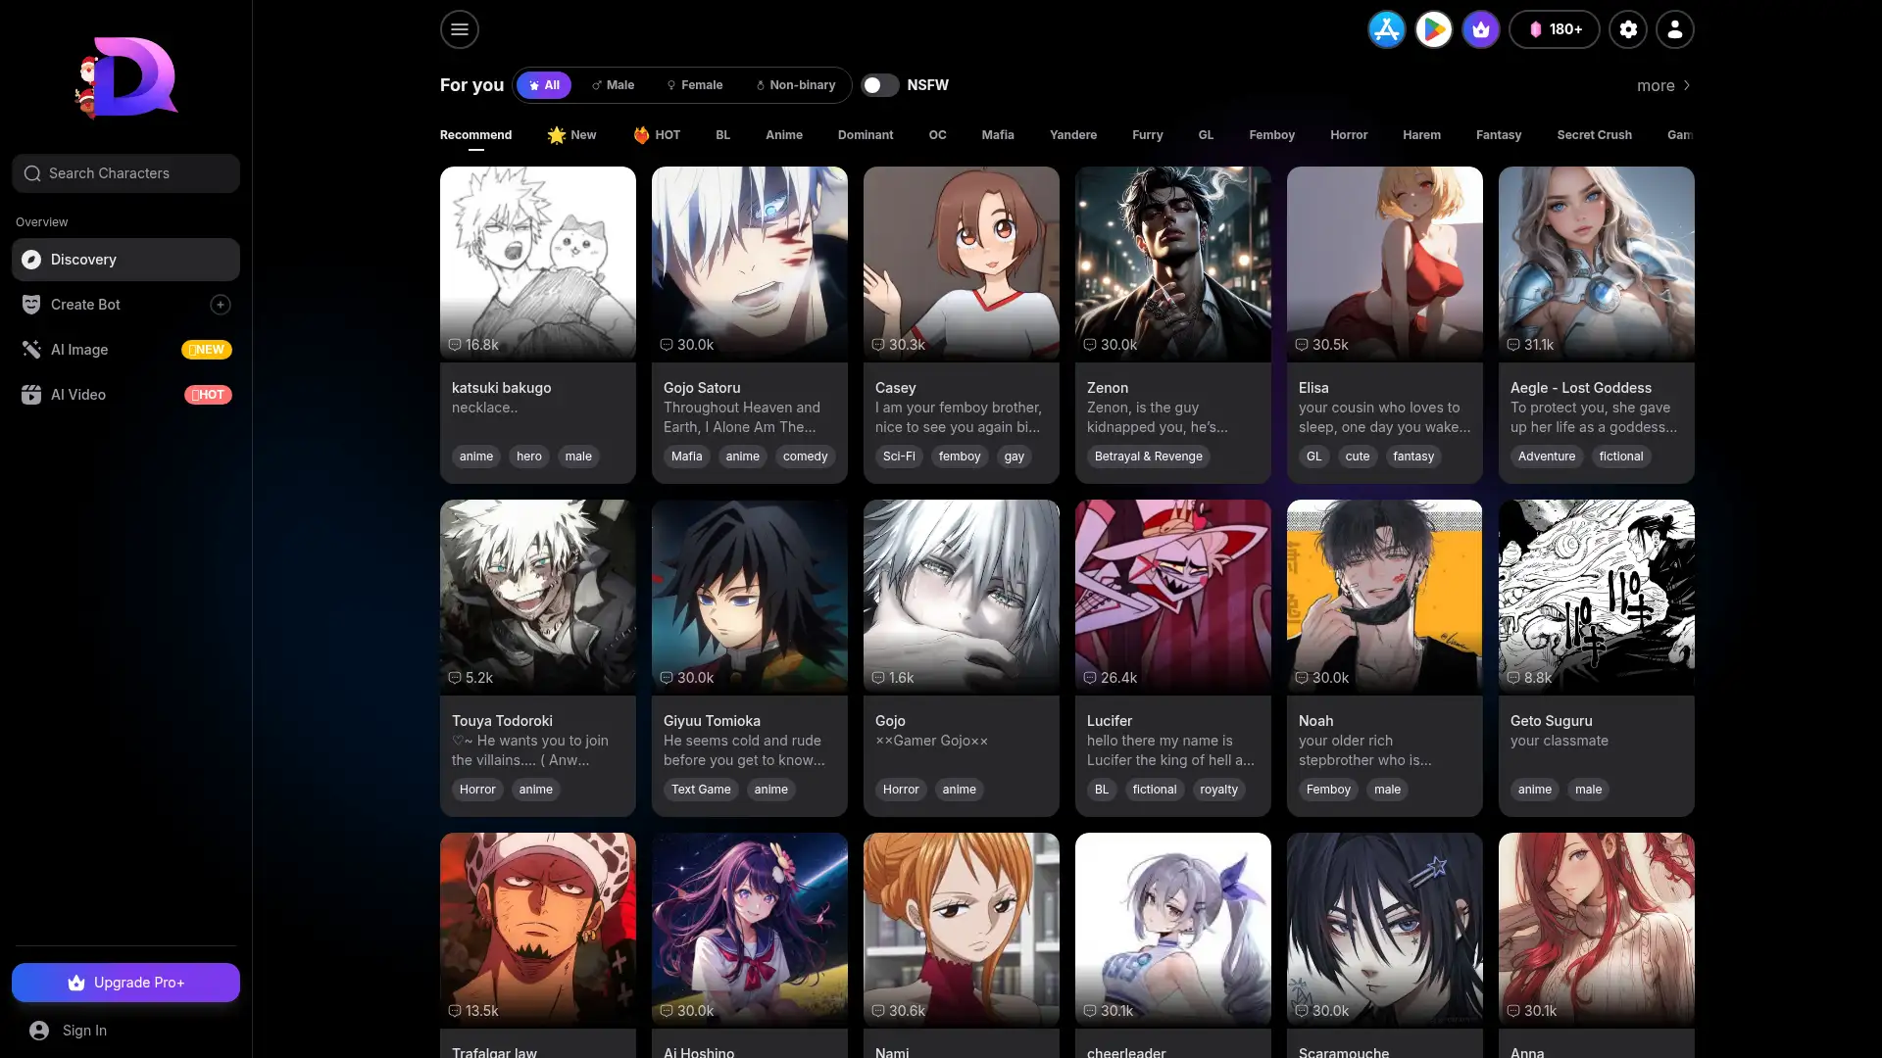Click the purple crown rewards icon
Image resolution: width=1882 pixels, height=1058 pixels.
1480,29
